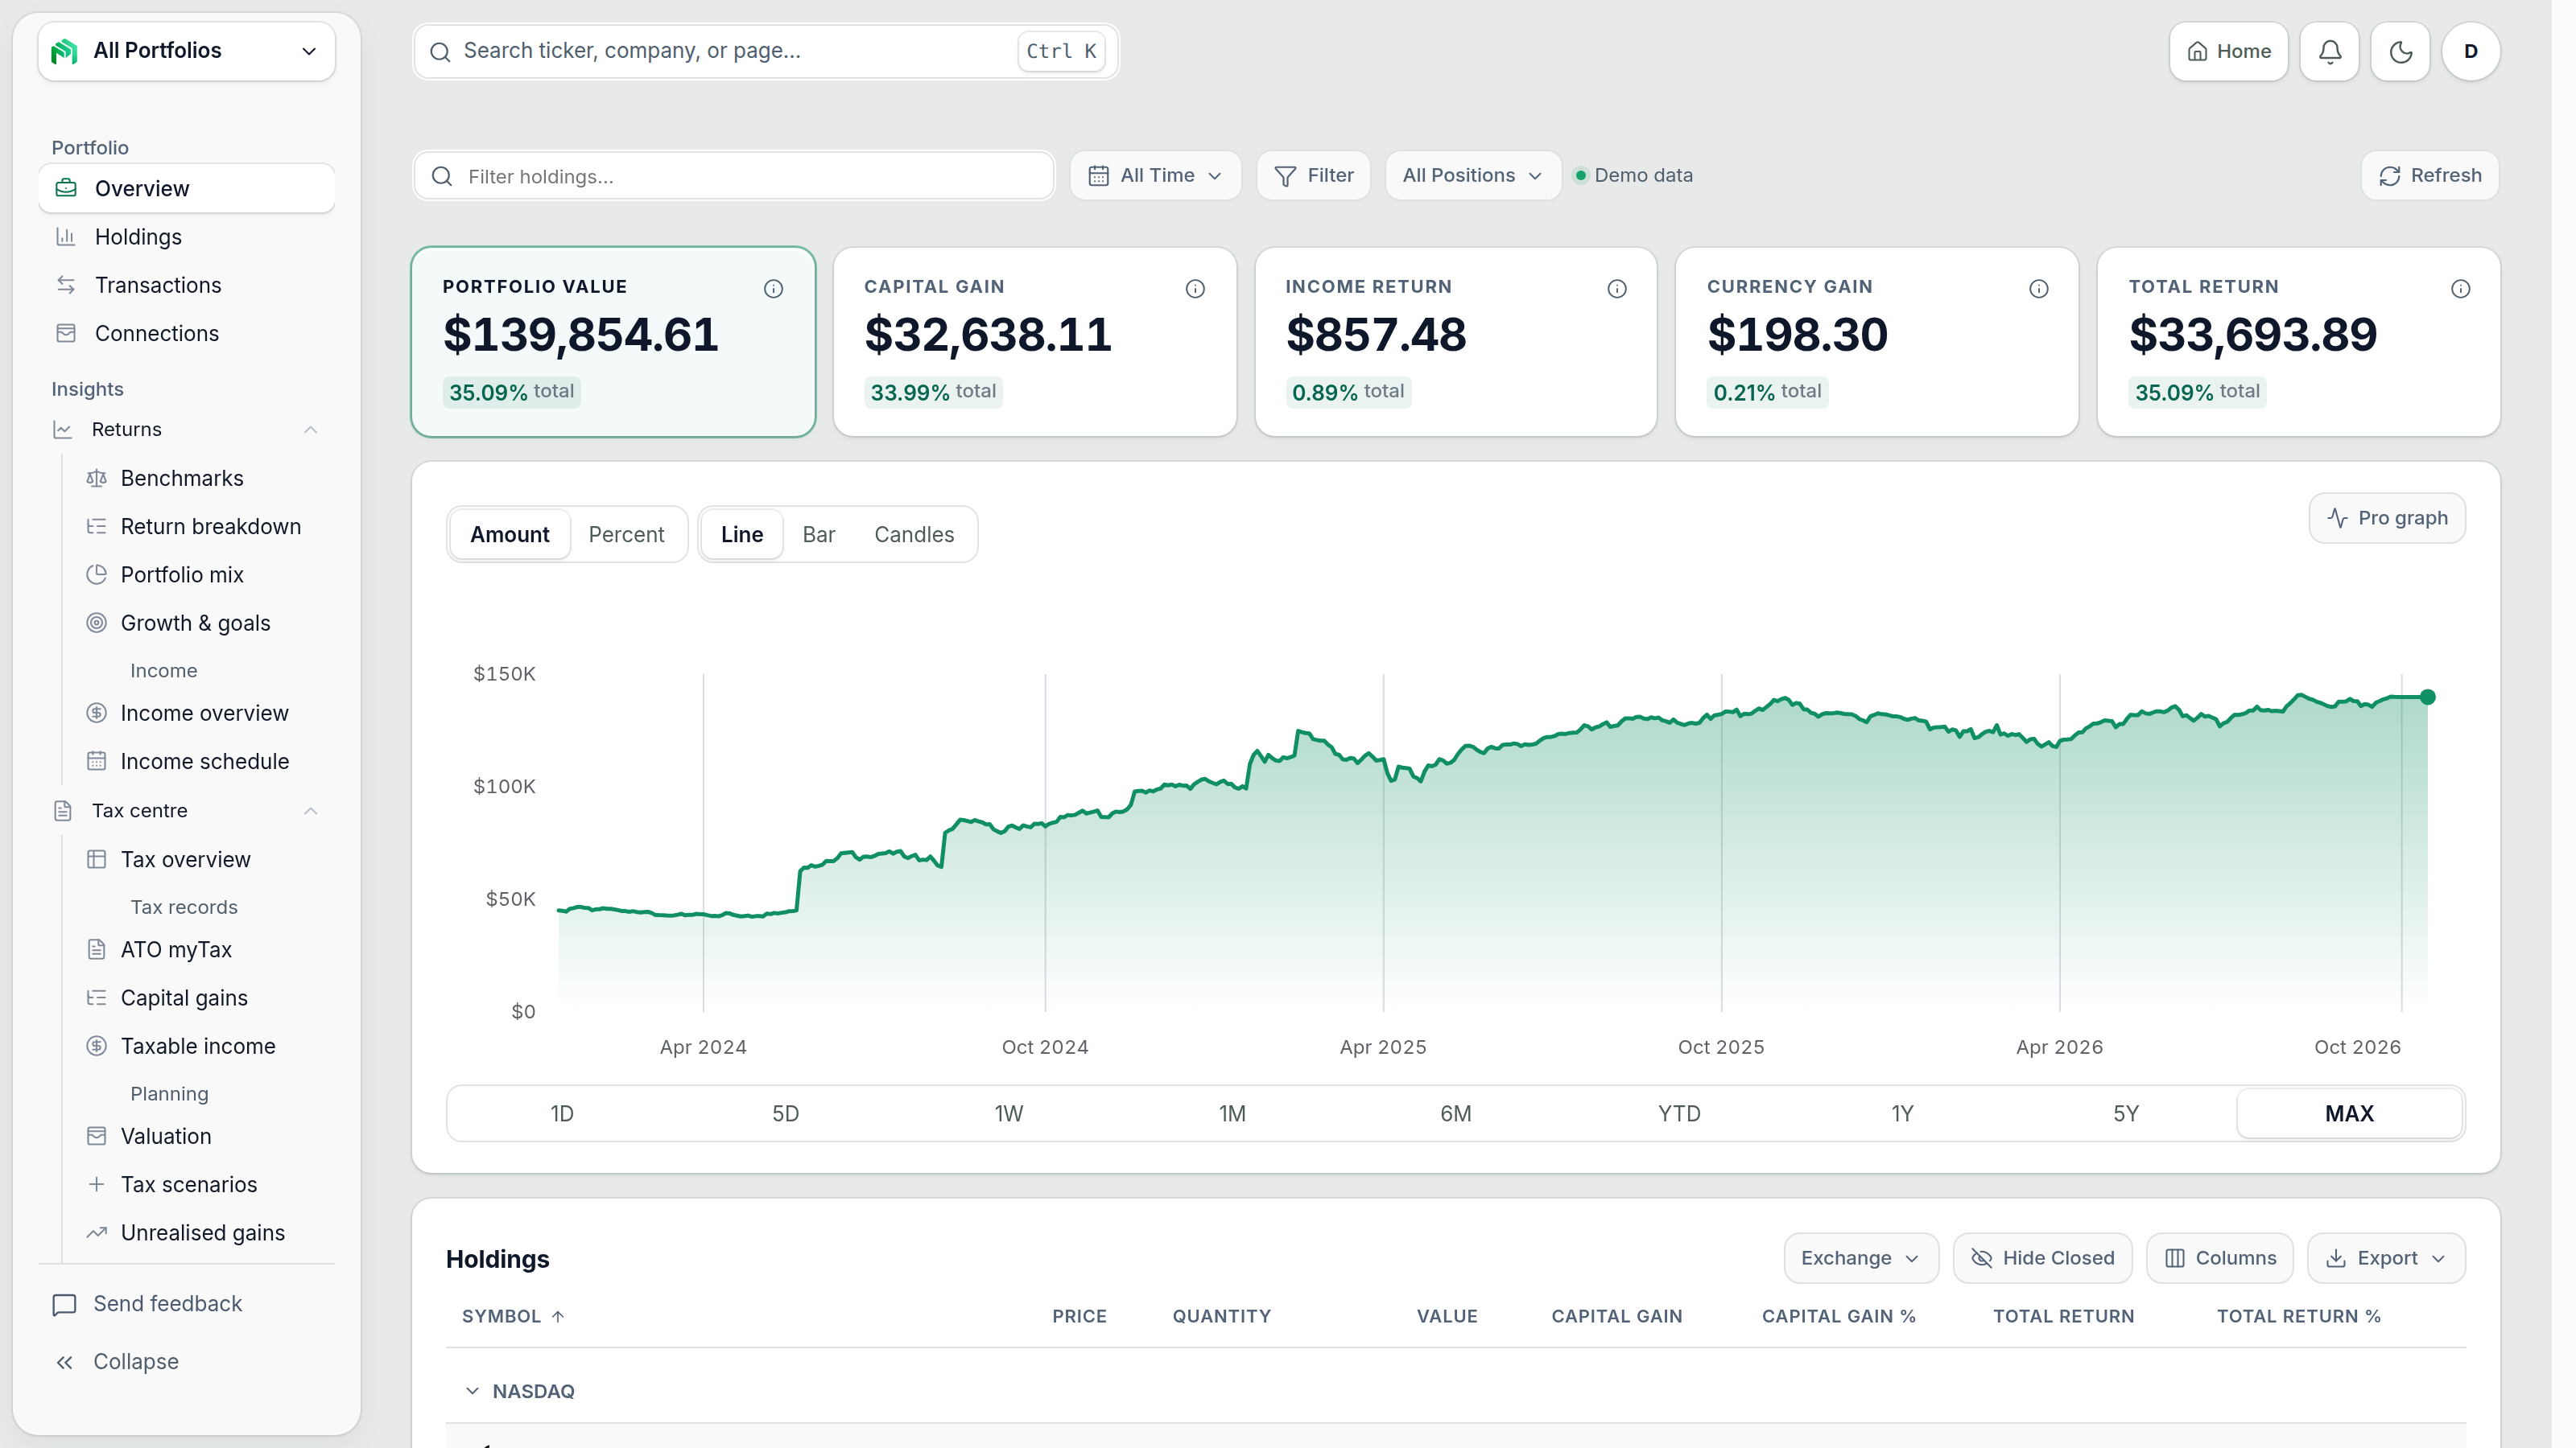Open the Exchange grouping dropdown
This screenshot has height=1448, width=2576.
coord(1878,1270)
